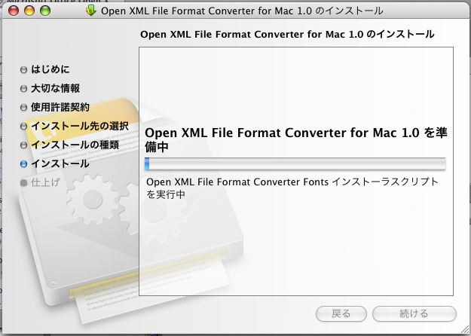471x336 pixels.
Task: Minimize the installer with yellow button
Action: pyautogui.click(x=29, y=11)
